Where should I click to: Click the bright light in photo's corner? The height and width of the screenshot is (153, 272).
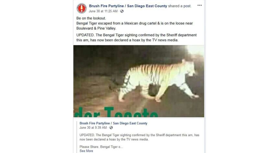(x=196, y=50)
